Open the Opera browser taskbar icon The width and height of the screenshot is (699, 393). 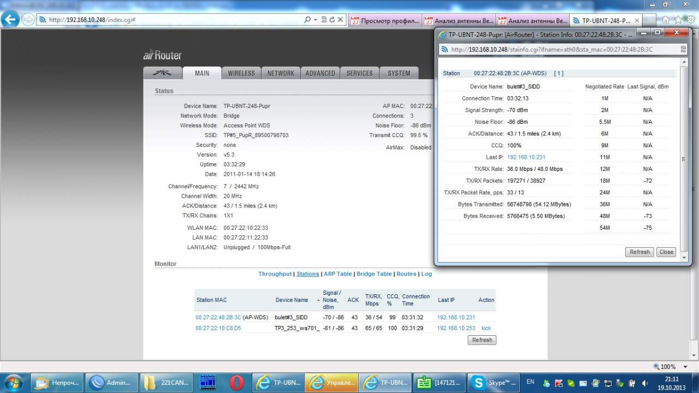(237, 383)
